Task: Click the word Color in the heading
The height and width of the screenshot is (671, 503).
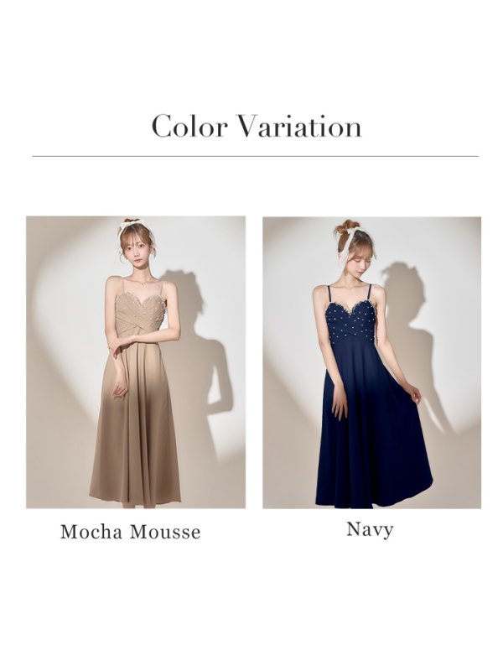Action: [x=189, y=127]
